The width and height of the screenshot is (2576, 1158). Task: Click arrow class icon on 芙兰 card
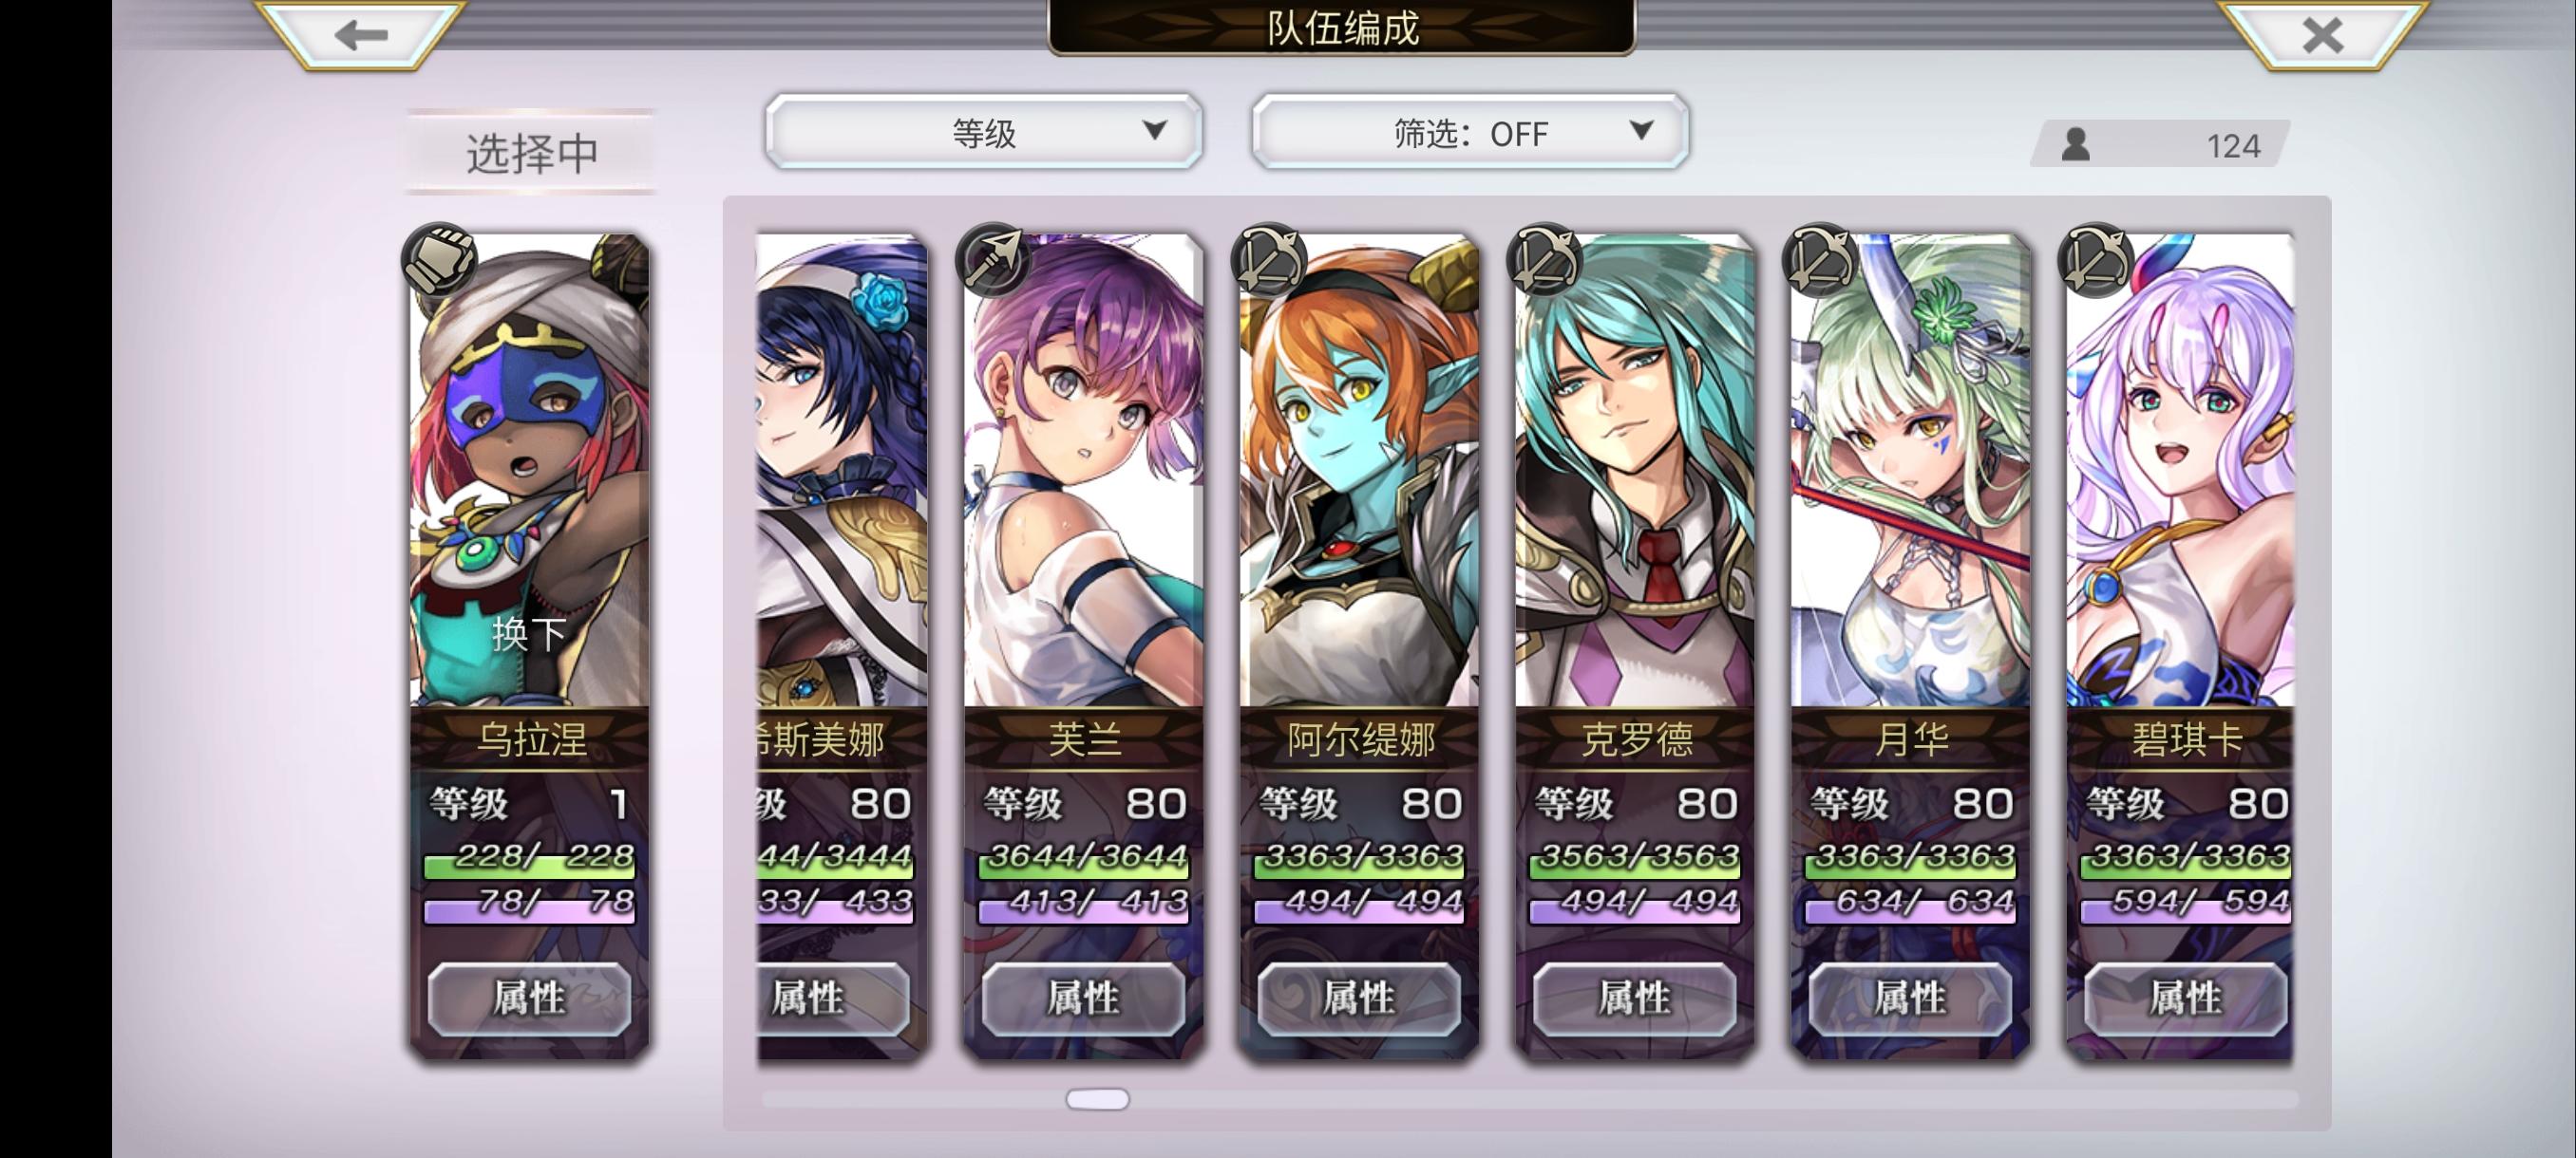point(993,259)
